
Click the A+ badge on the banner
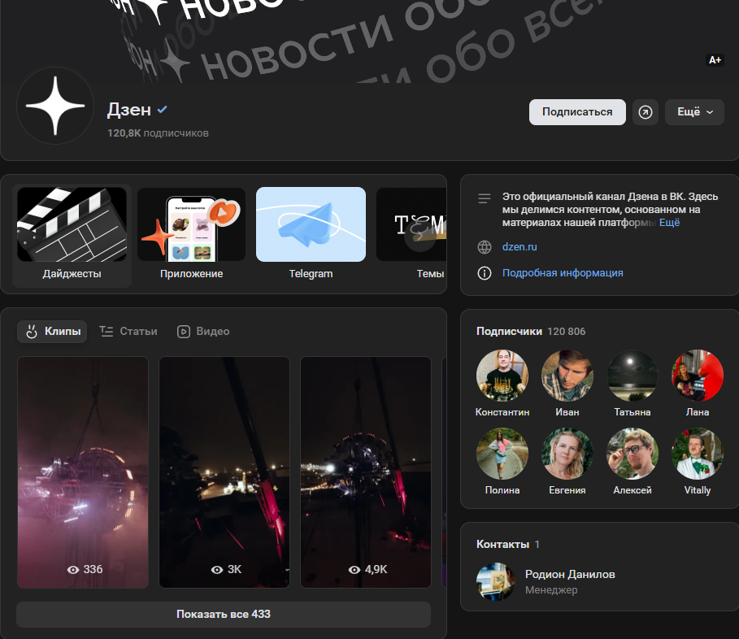click(x=715, y=60)
